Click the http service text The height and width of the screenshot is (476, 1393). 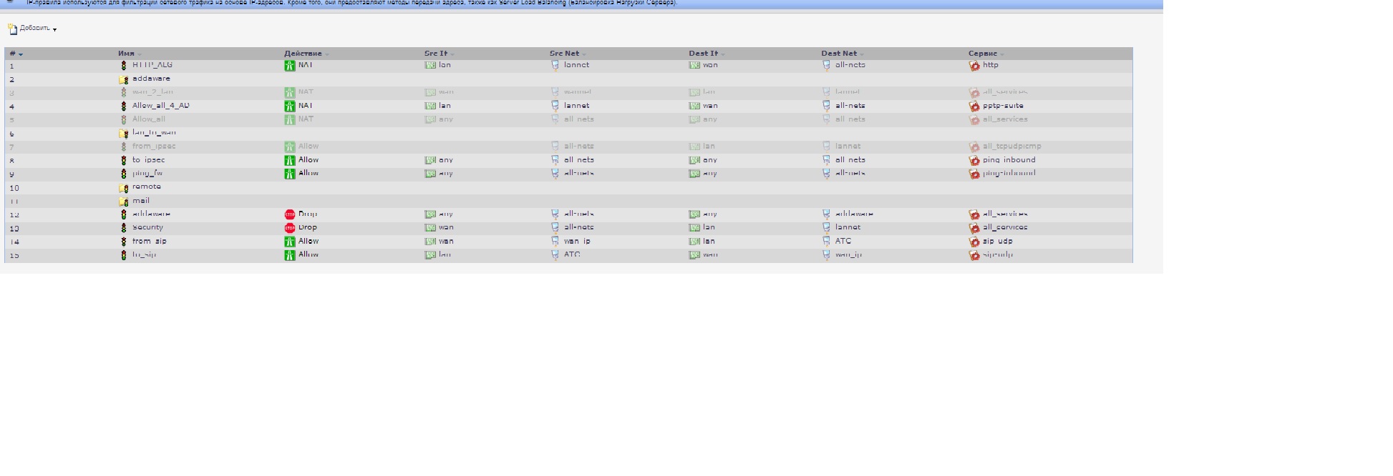coord(991,65)
